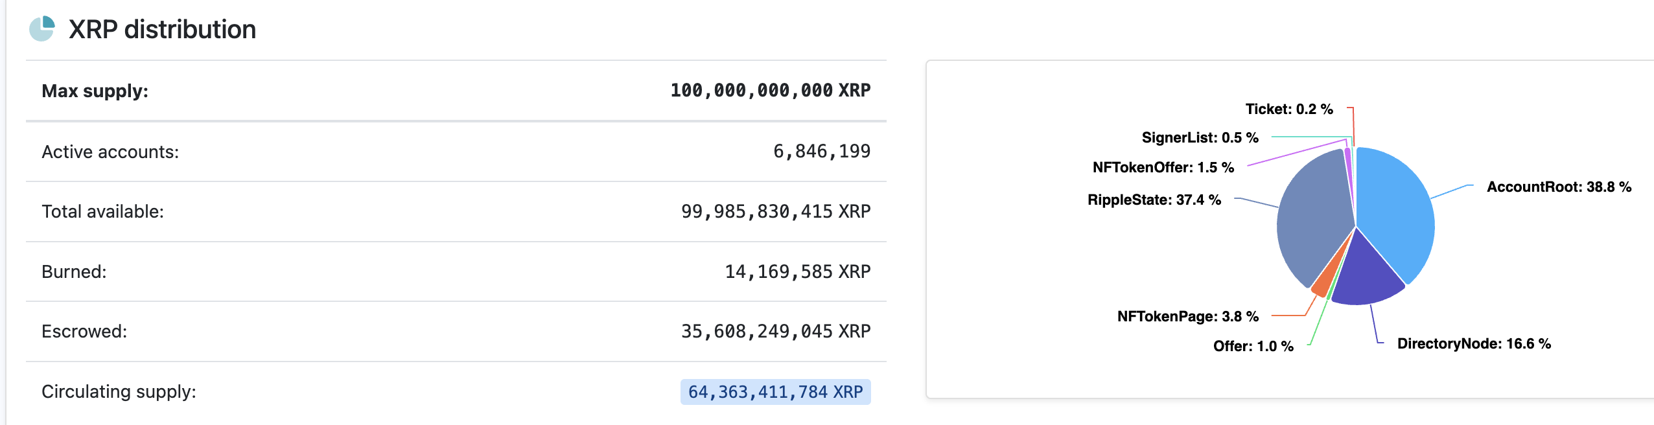Click the Escrowed XRP amount
The height and width of the screenshot is (425, 1654).
tap(776, 332)
